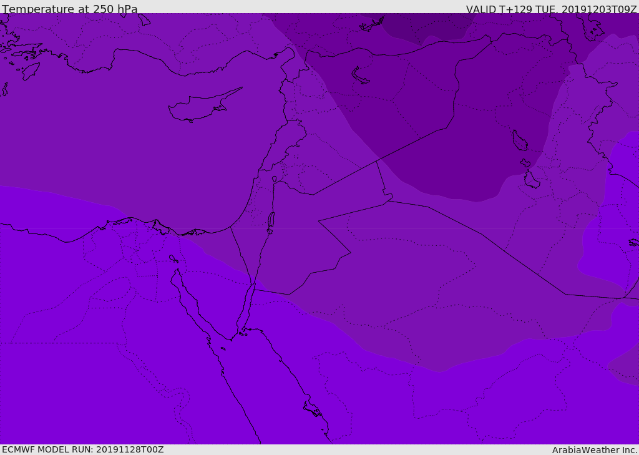
Task: Click the 'ArabiaWeather Inc' credit text
Action: 594,450
